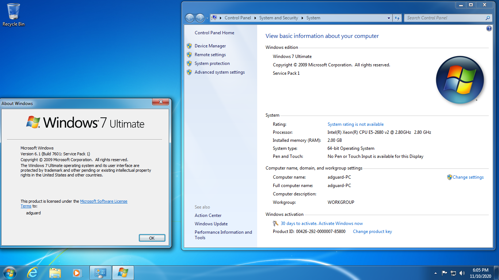Viewport: 499px width, 280px height.
Task: Click Show desktop strip at taskbar end
Action: (x=496, y=273)
